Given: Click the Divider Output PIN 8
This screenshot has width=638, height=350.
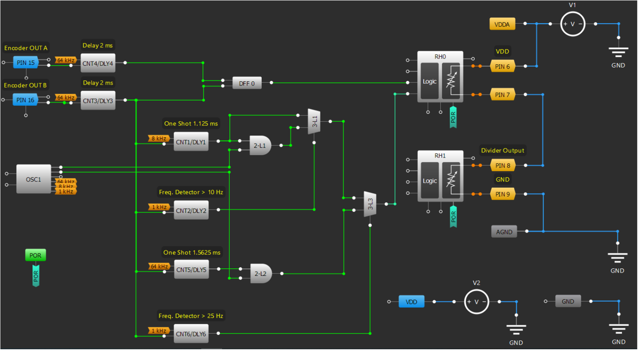Looking at the screenshot, I should (x=503, y=165).
